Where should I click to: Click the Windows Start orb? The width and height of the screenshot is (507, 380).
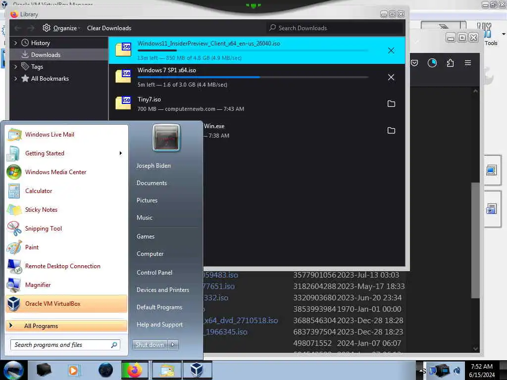[13, 370]
